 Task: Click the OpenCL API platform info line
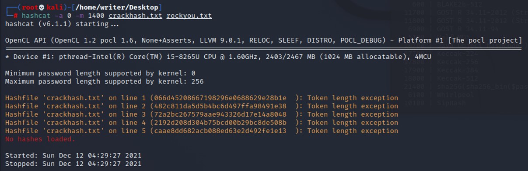point(263,40)
